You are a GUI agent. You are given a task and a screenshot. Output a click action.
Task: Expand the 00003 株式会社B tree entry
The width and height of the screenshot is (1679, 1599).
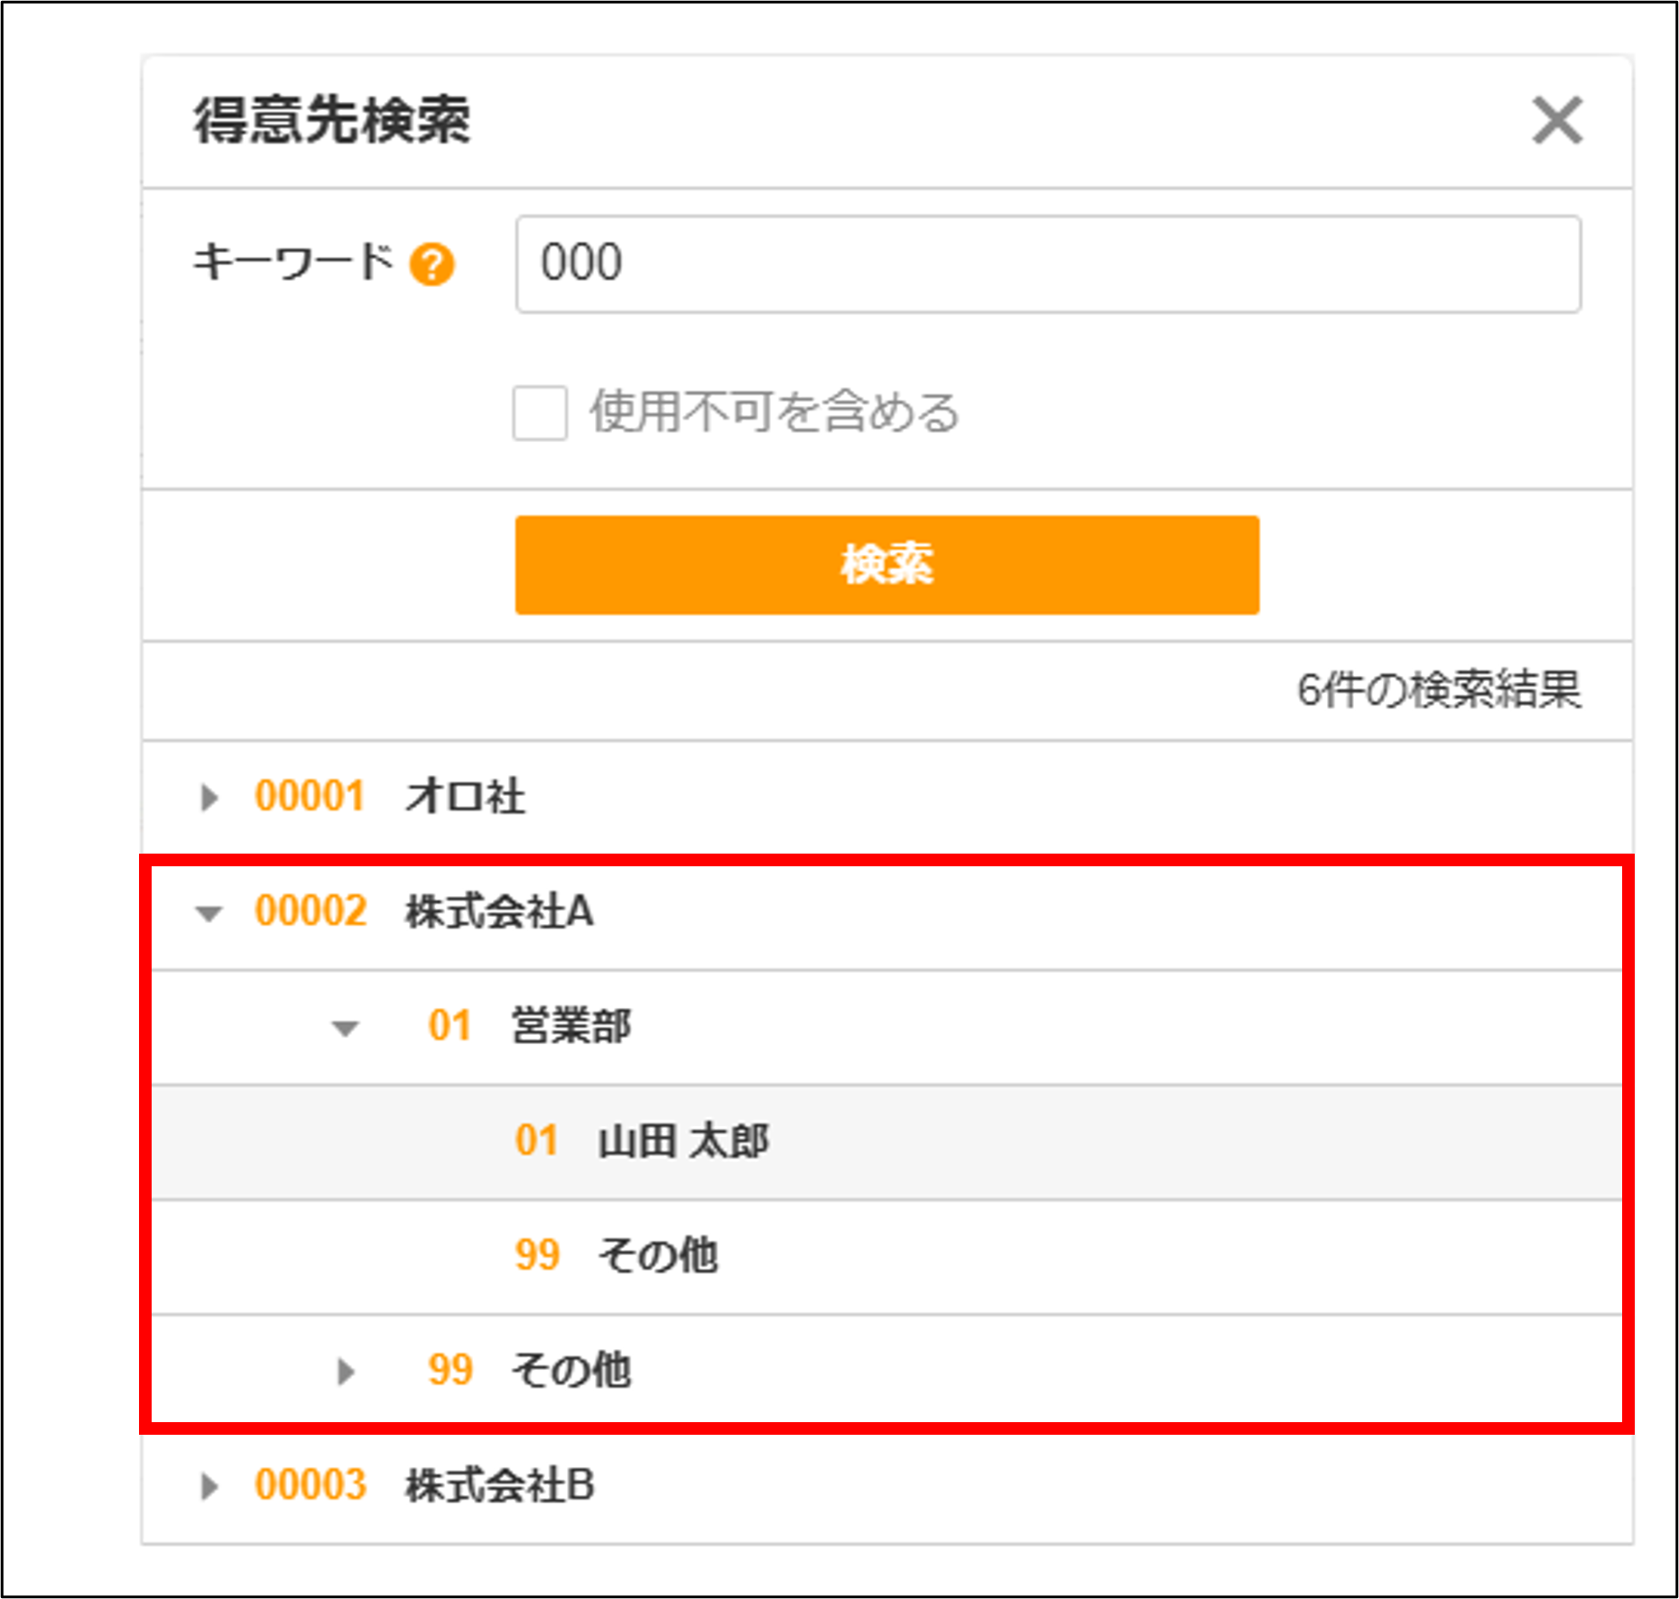click(209, 1483)
